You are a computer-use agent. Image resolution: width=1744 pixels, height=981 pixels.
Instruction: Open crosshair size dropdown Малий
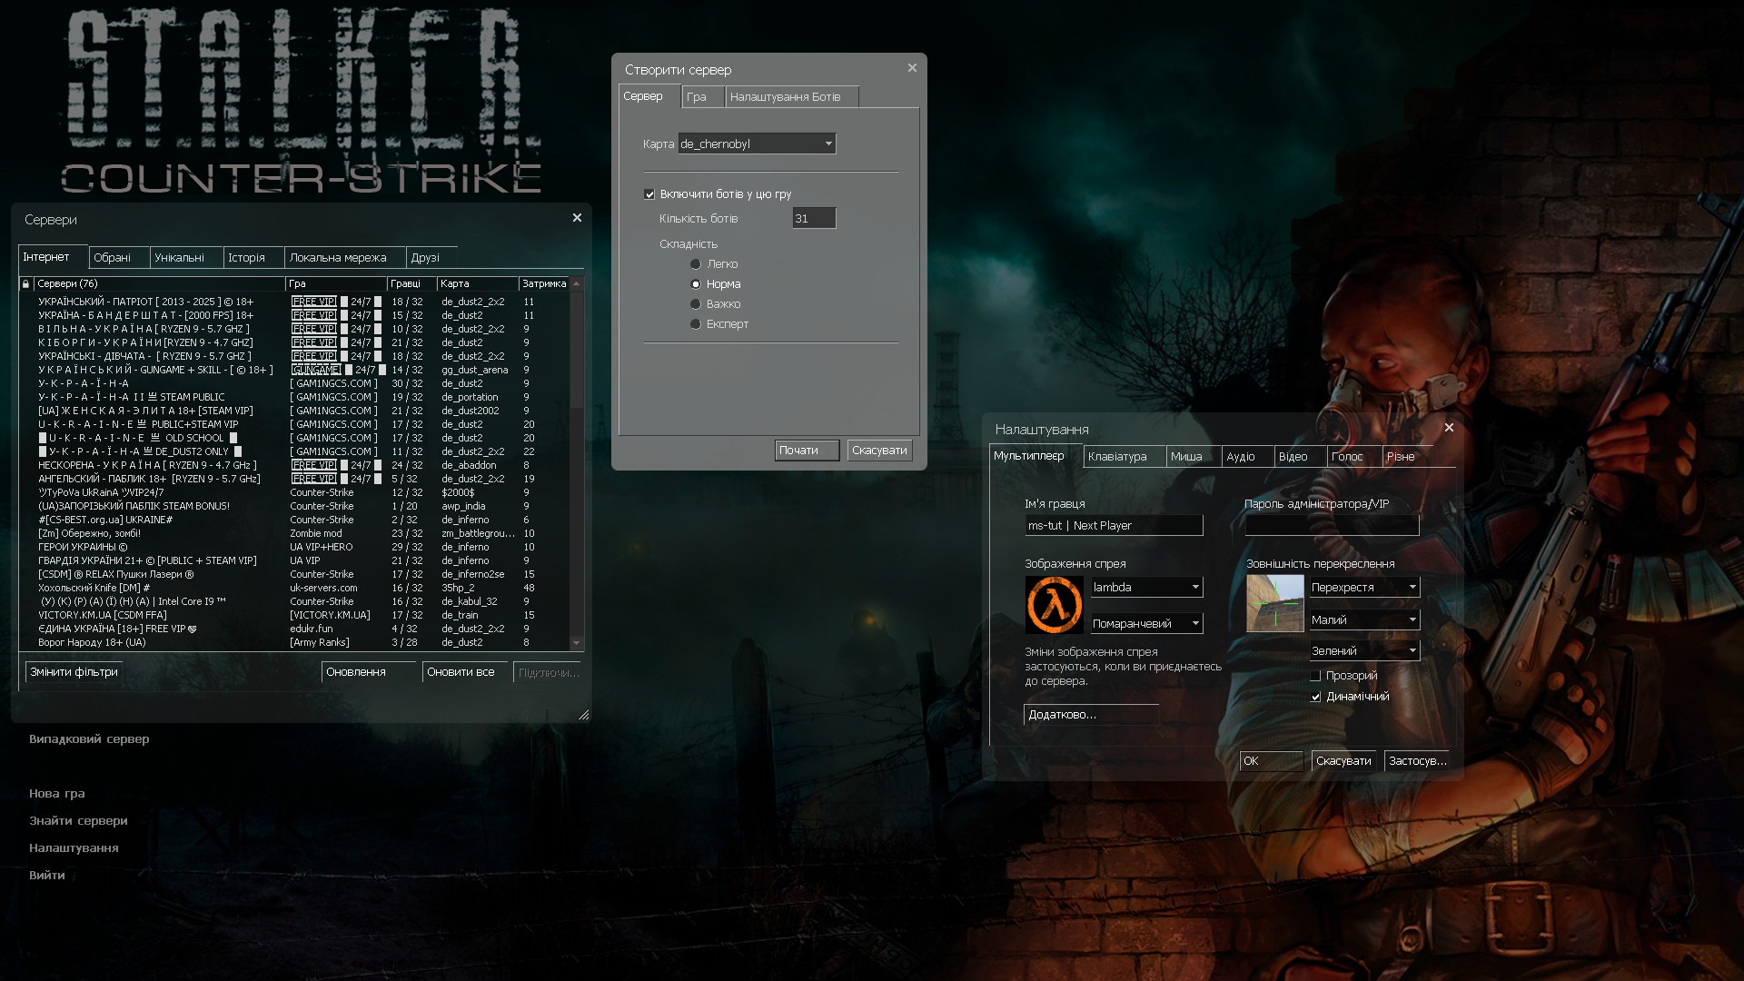pos(1363,620)
